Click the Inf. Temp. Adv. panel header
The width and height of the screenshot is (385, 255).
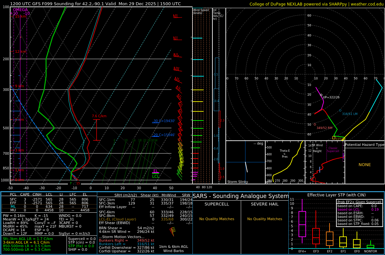coord(218,14)
